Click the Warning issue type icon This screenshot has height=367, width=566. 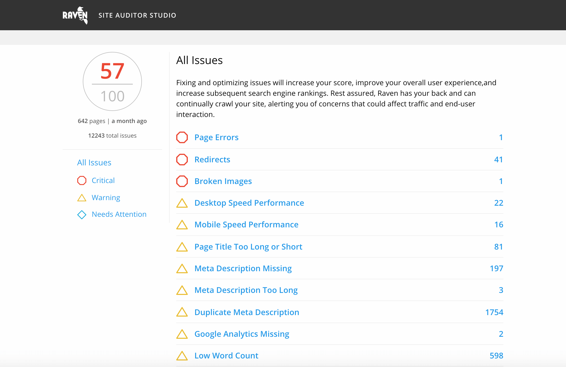click(x=81, y=197)
